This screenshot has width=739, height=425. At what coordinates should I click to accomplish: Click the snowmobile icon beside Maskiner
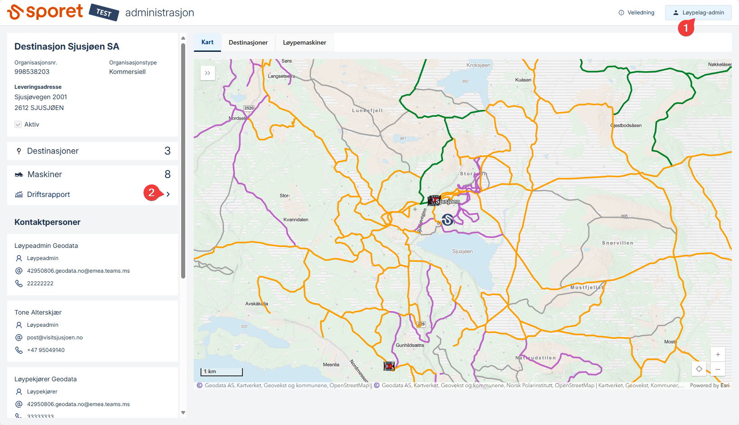tap(19, 175)
